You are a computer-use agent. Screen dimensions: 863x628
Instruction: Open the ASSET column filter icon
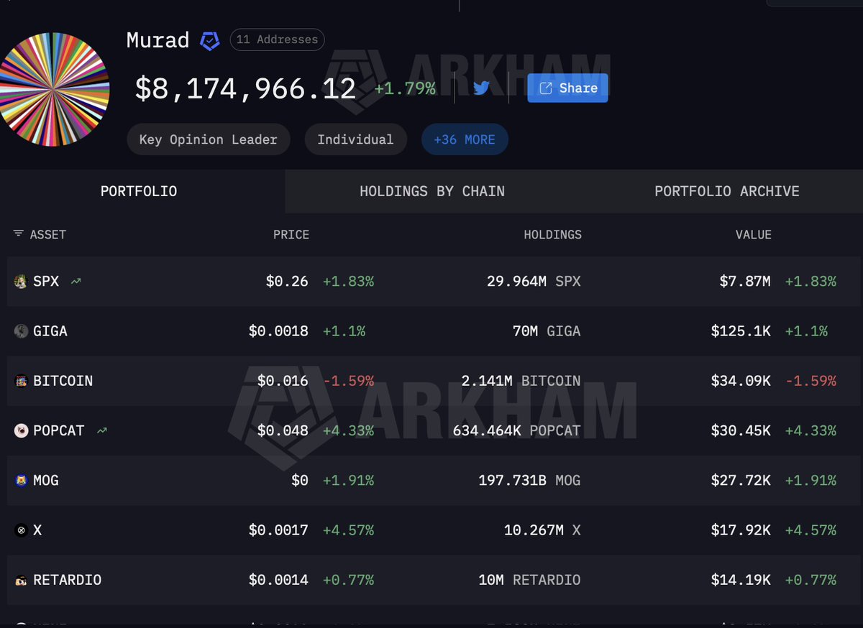pyautogui.click(x=18, y=234)
